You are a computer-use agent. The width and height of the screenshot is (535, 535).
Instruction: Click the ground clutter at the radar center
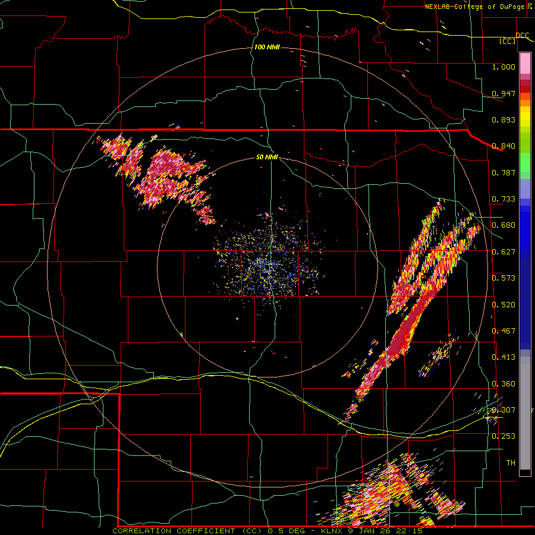(x=268, y=266)
